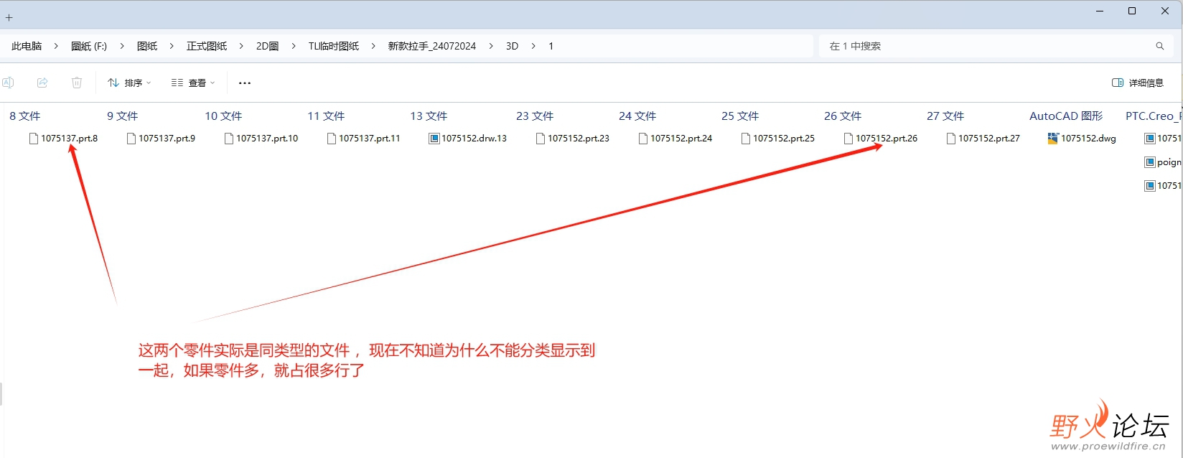Click the share toolbar icon
Viewport: 1183px width, 458px height.
42,83
